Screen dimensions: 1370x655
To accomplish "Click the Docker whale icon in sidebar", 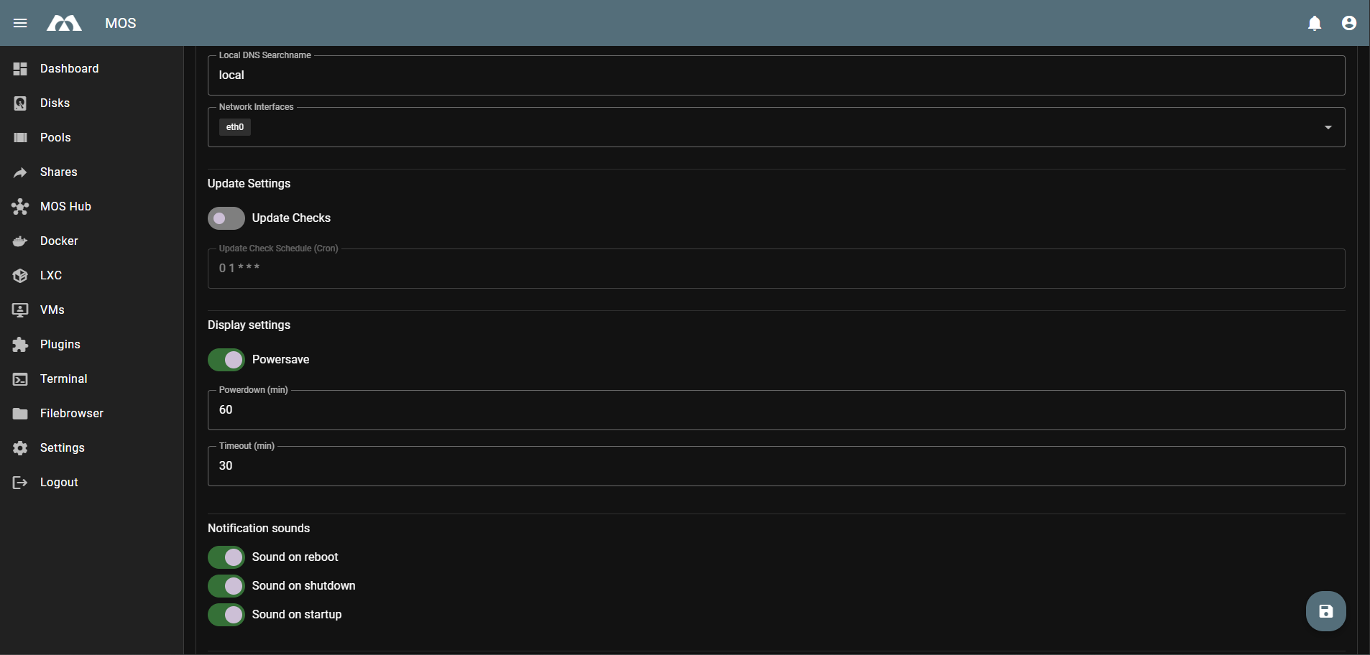I will point(20,241).
